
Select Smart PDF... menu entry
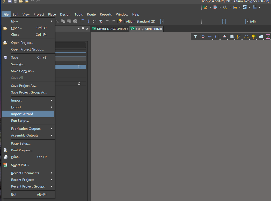tap(28, 165)
